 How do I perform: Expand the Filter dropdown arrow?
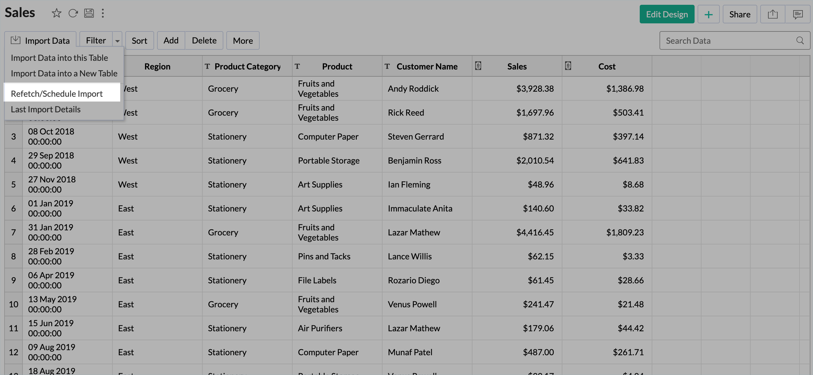pyautogui.click(x=118, y=41)
